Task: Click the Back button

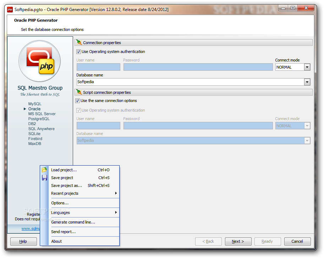Action: pyautogui.click(x=208, y=241)
